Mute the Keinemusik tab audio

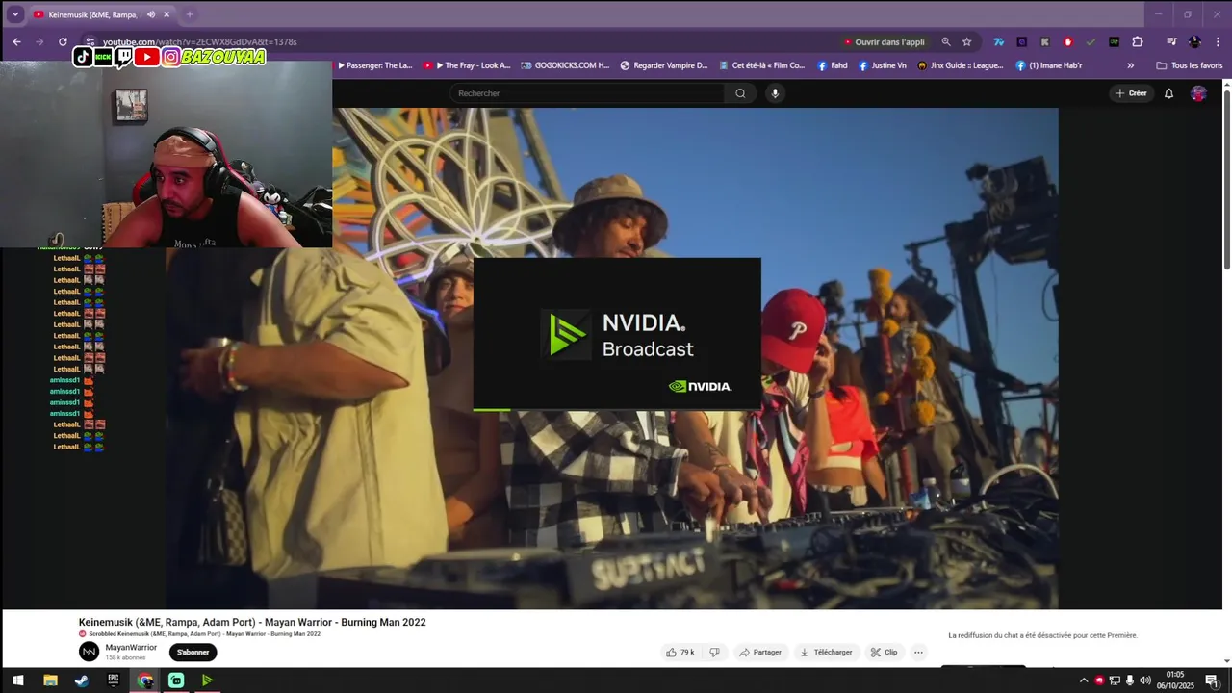pyautogui.click(x=150, y=14)
